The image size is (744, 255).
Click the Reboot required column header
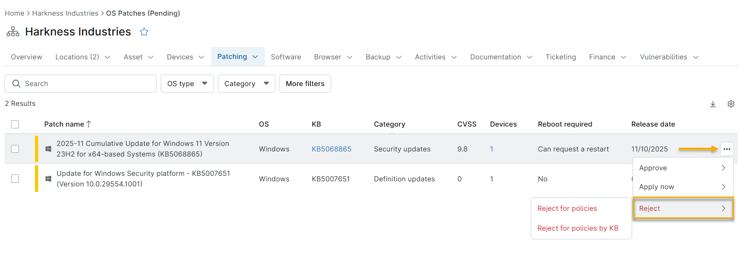point(565,124)
